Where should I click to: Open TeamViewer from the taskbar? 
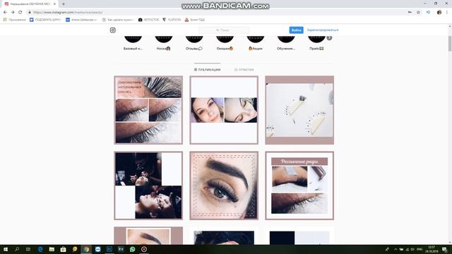coord(97,249)
